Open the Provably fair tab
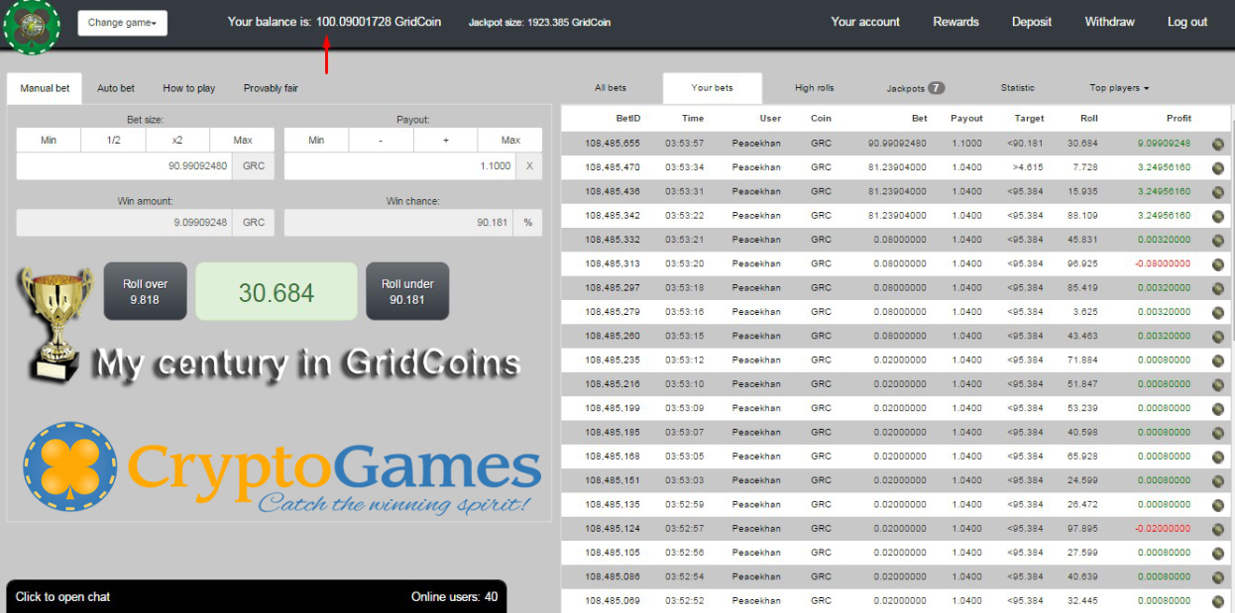 [x=271, y=88]
